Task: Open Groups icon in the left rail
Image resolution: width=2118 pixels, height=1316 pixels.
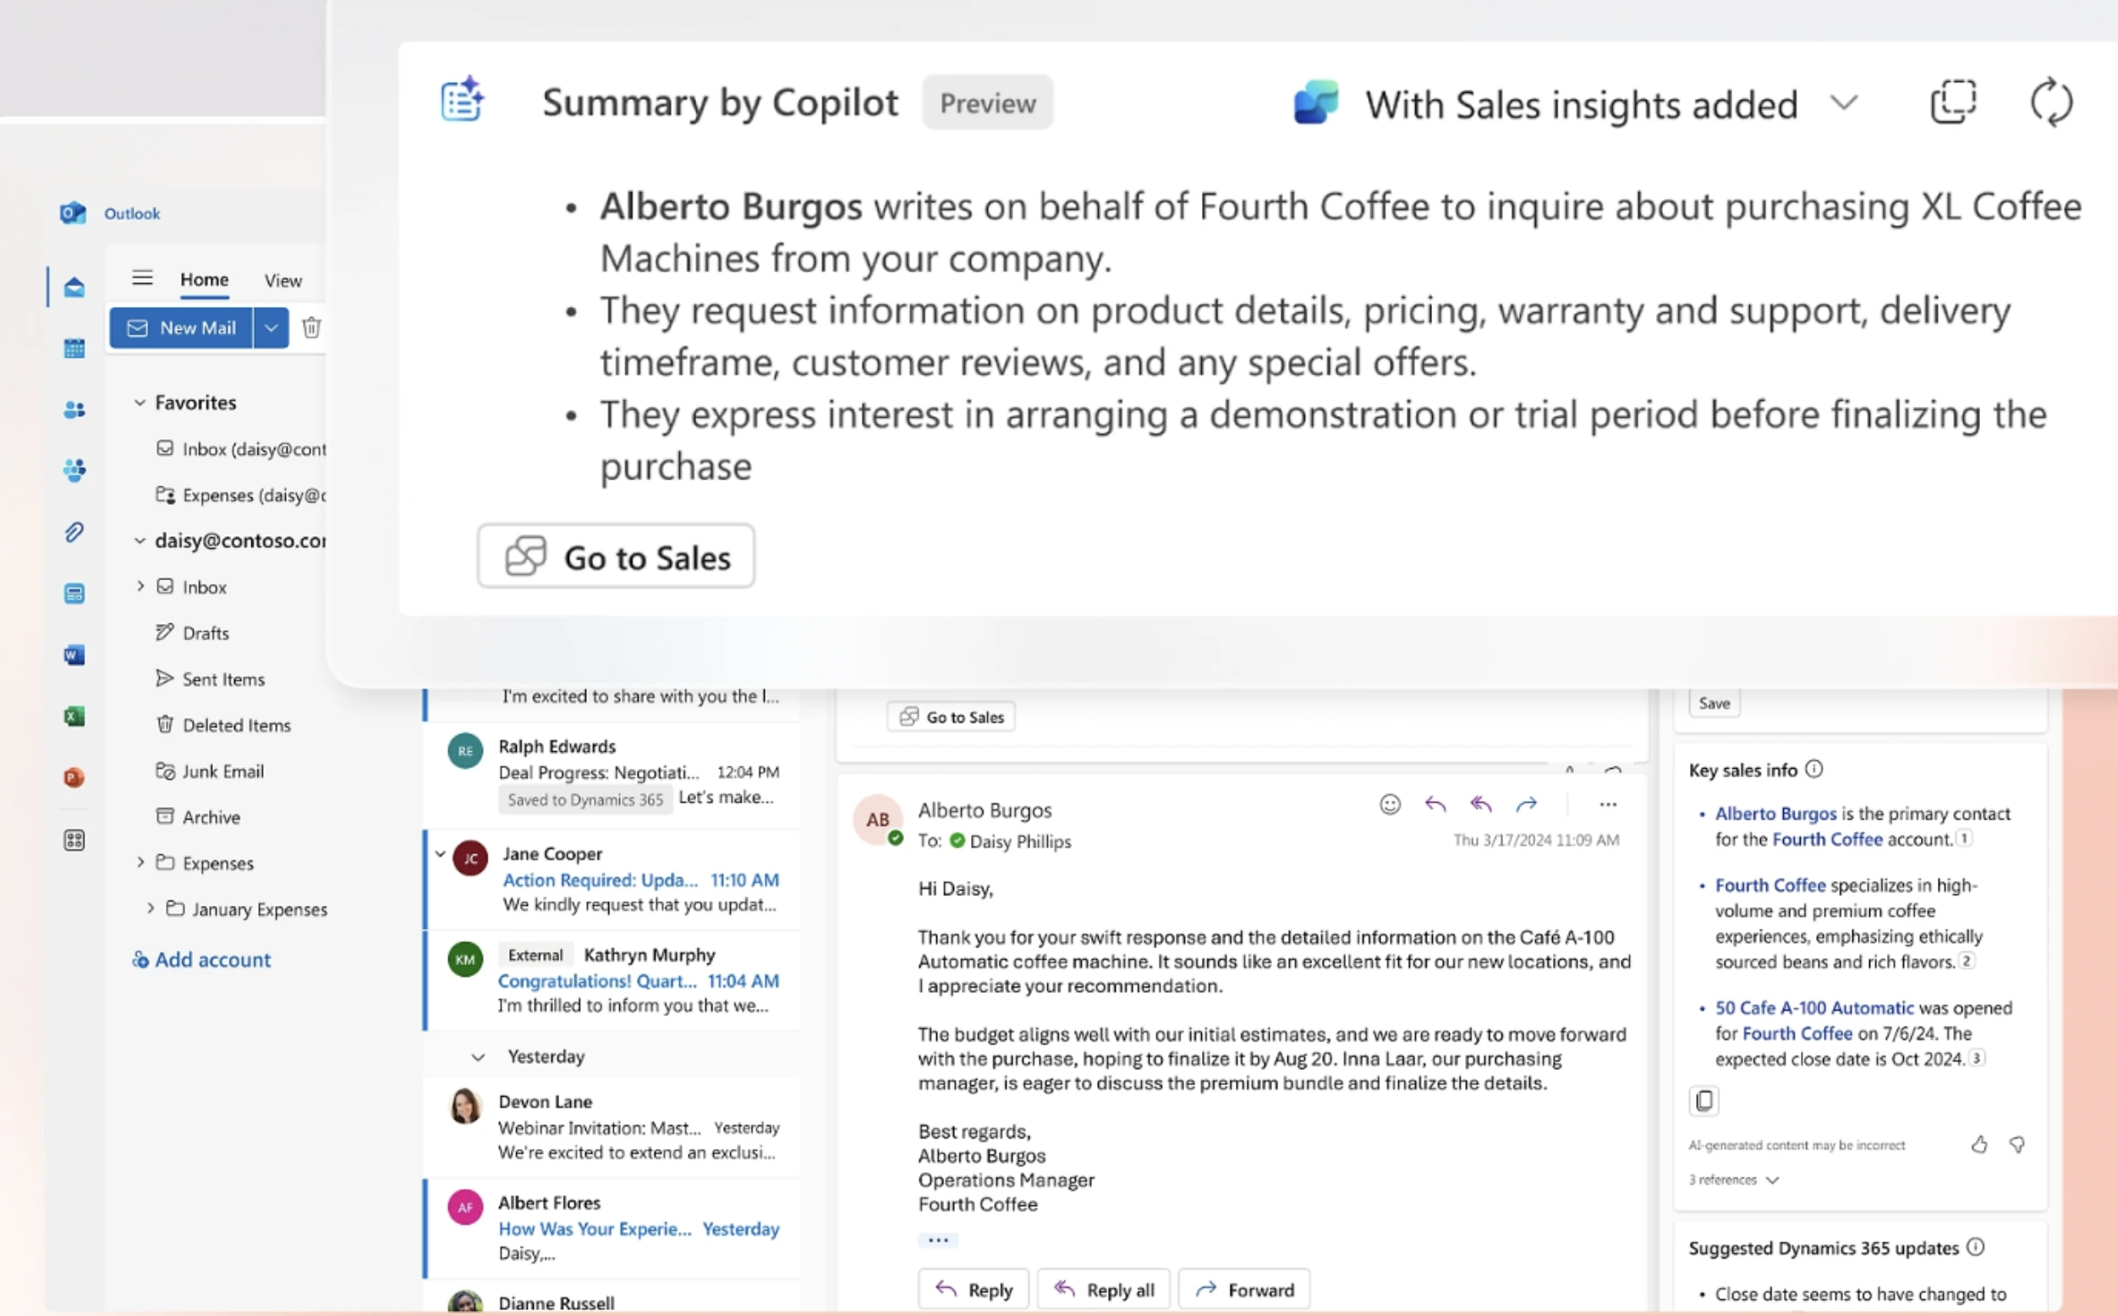Action: click(x=74, y=471)
